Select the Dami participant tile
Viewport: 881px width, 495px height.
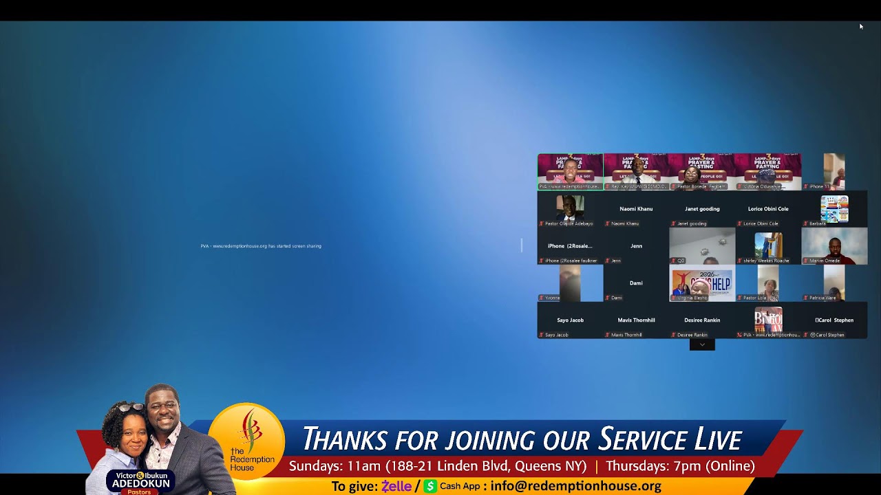pyautogui.click(x=636, y=283)
